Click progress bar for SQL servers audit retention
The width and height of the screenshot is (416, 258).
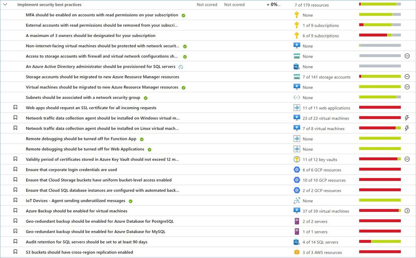(x=380, y=242)
